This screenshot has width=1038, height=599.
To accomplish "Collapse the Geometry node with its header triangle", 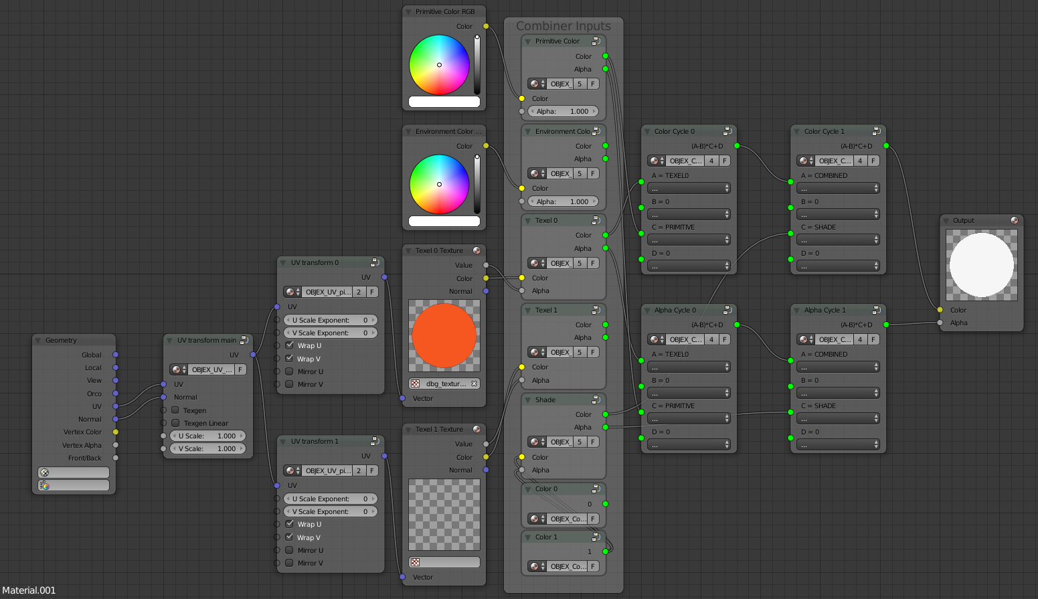I will (x=37, y=340).
